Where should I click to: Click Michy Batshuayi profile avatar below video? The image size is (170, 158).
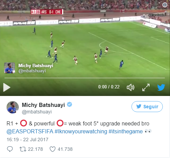[13, 107]
